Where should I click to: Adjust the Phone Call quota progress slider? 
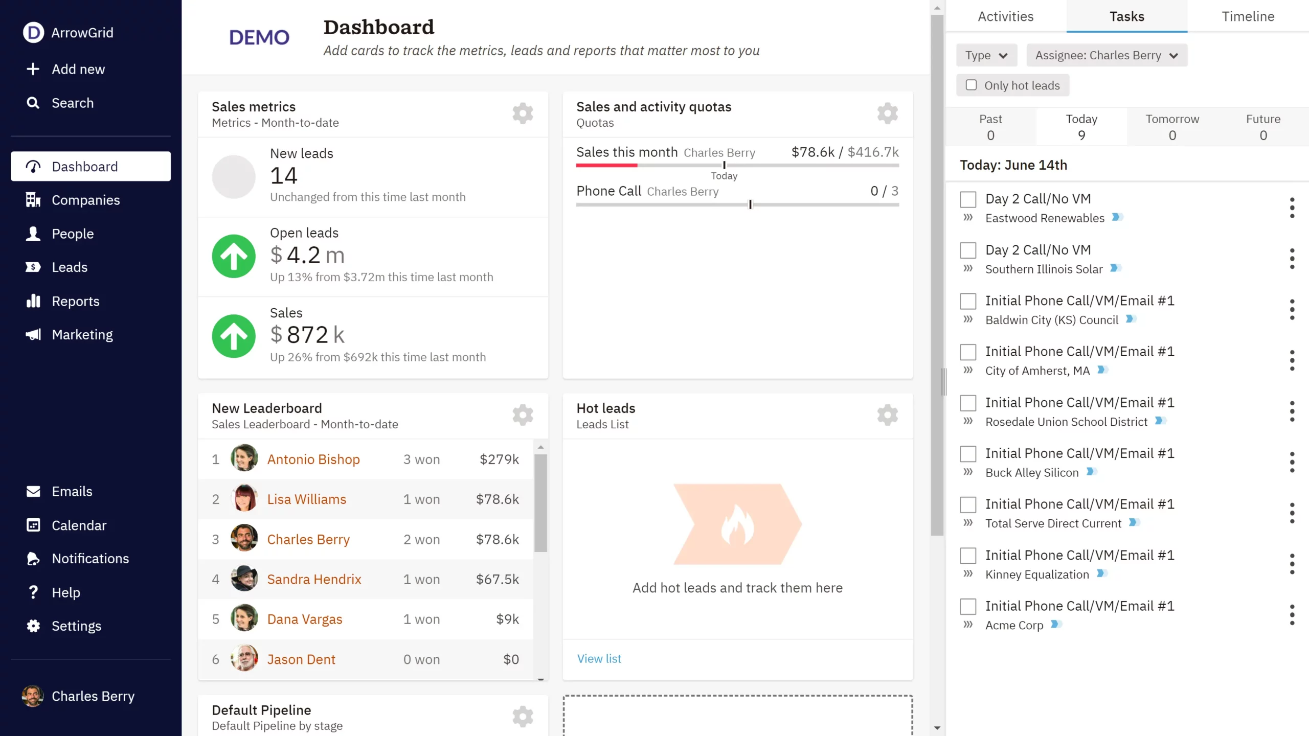coord(749,204)
